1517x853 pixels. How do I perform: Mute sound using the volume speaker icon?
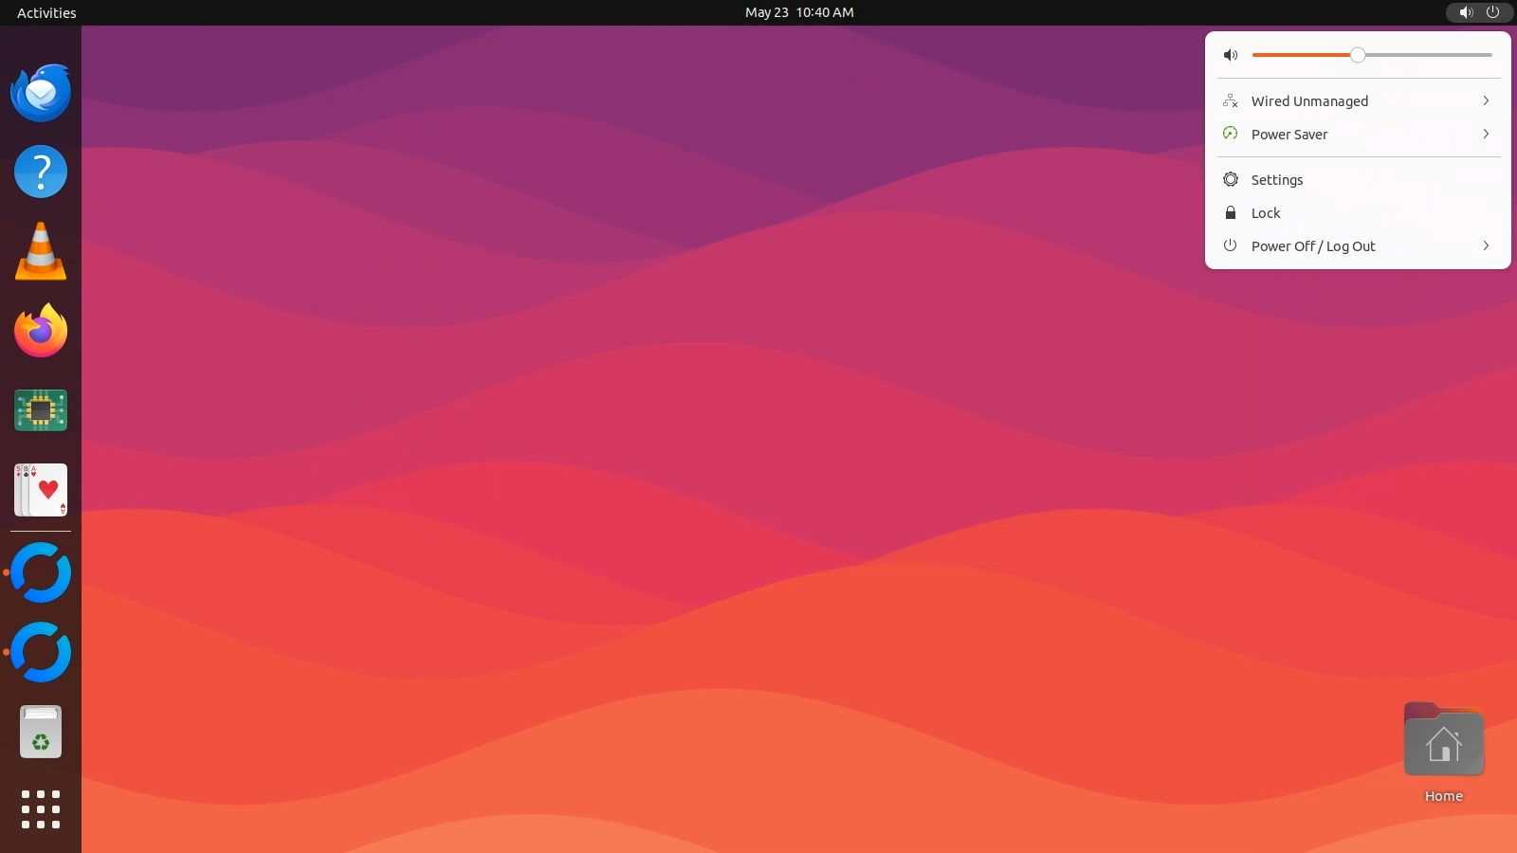1231,55
